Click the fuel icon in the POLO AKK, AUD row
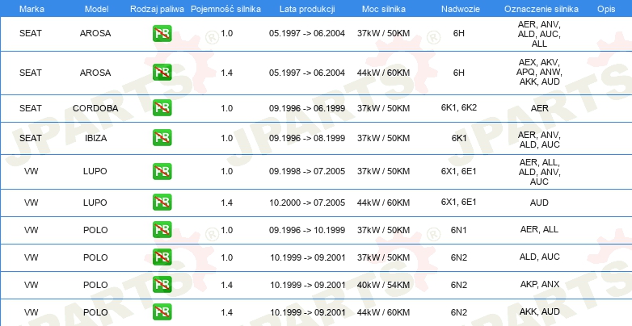The height and width of the screenshot is (326, 632). [x=162, y=312]
